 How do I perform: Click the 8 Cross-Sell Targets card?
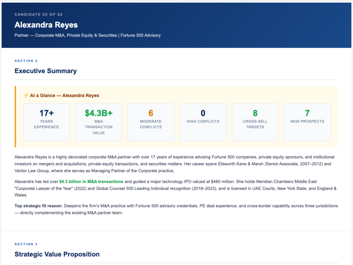[255, 122]
